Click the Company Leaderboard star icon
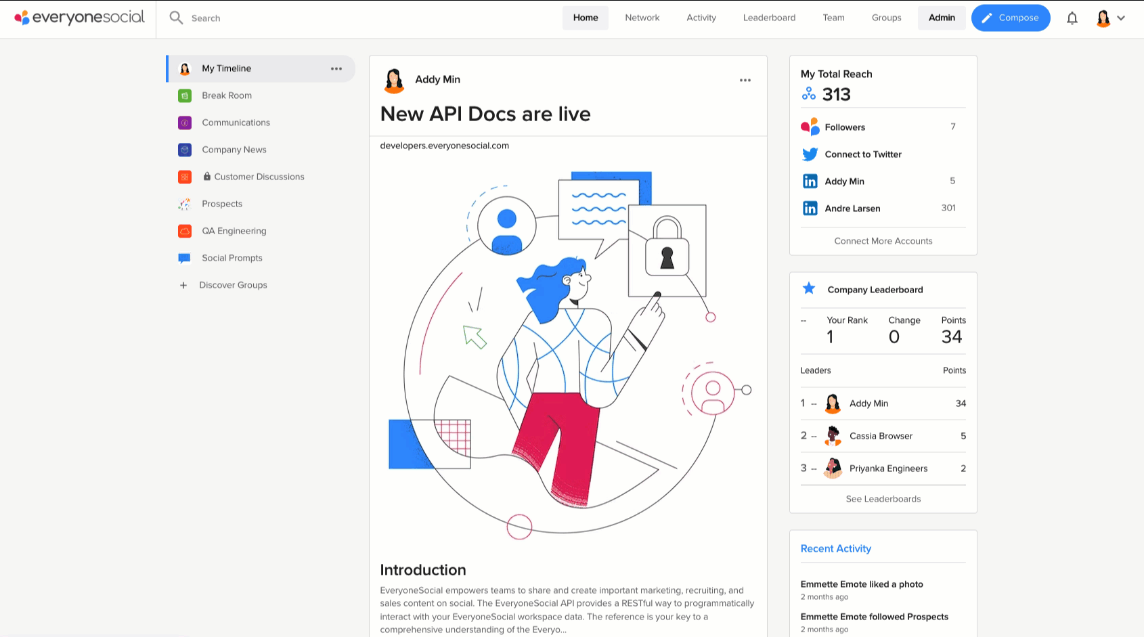This screenshot has height=637, width=1144. click(x=809, y=289)
